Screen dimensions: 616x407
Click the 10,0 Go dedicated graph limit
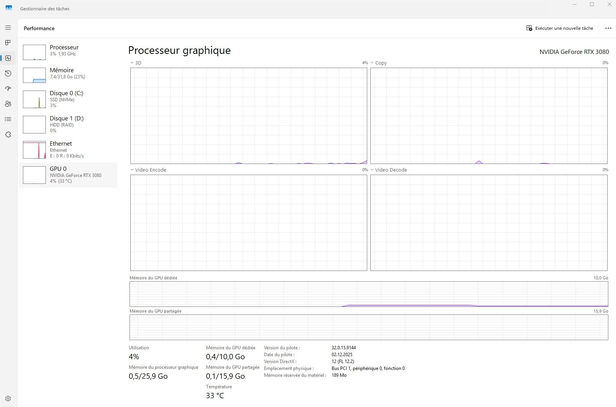pos(601,278)
